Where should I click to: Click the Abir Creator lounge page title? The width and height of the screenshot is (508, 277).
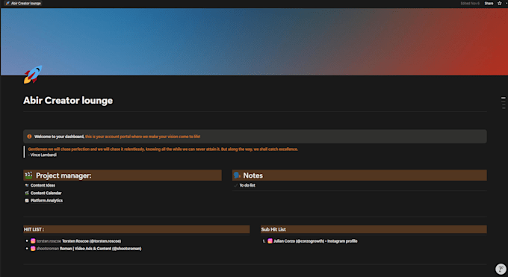click(x=68, y=101)
